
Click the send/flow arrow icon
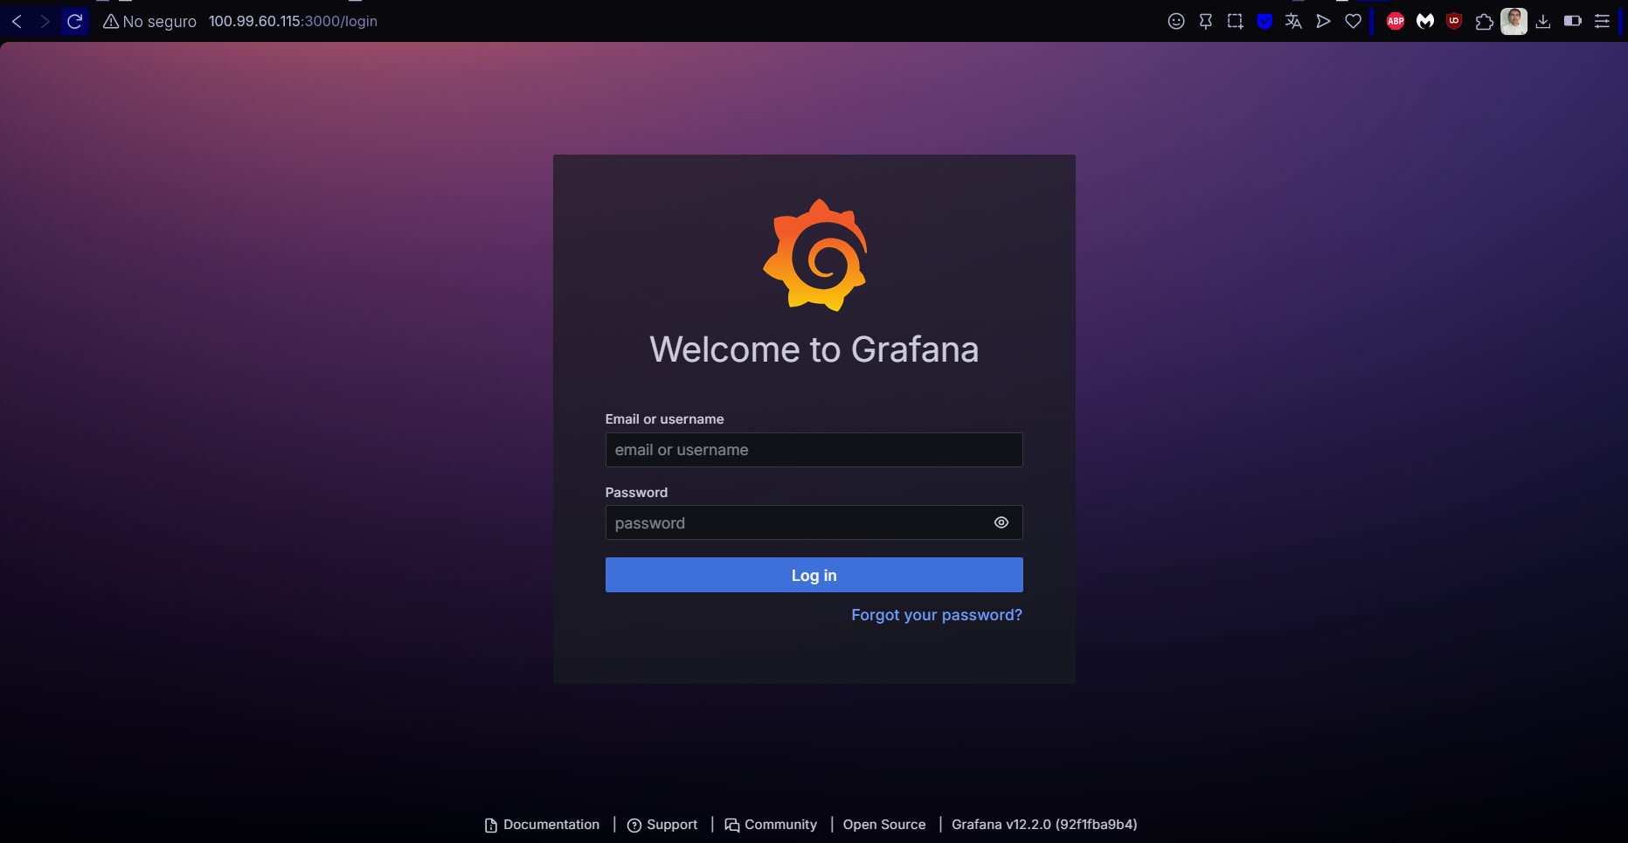1324,21
